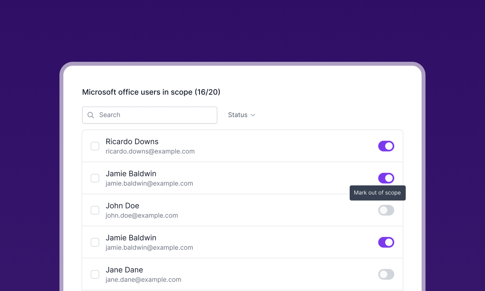
Task: Click john.doe@example.com email text
Action: point(142,216)
